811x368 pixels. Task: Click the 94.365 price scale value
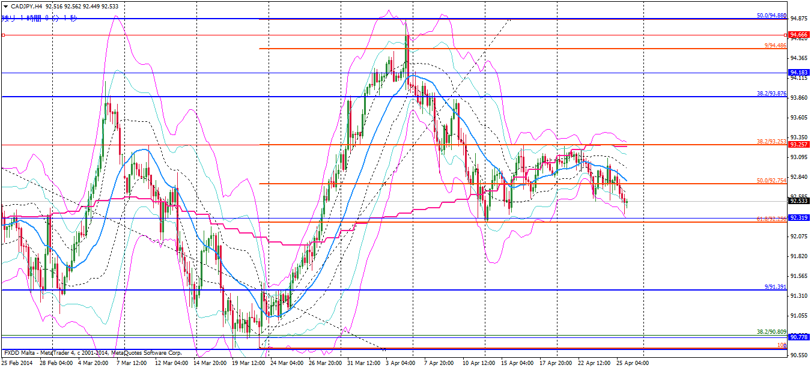tap(799, 58)
